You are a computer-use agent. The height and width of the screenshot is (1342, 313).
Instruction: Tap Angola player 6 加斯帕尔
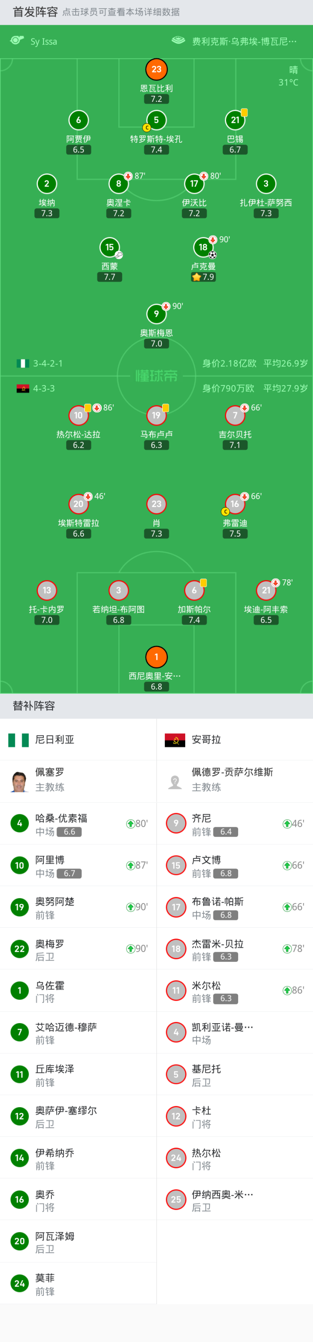click(194, 590)
